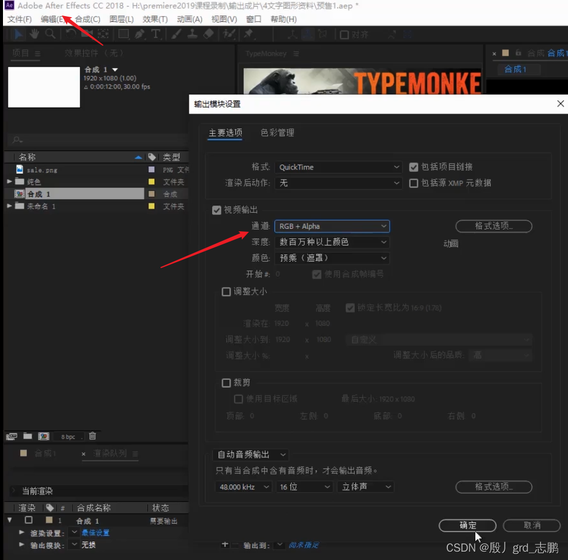Create a new folder in Project panel
Viewport: 568px width, 560px height.
coord(28,436)
